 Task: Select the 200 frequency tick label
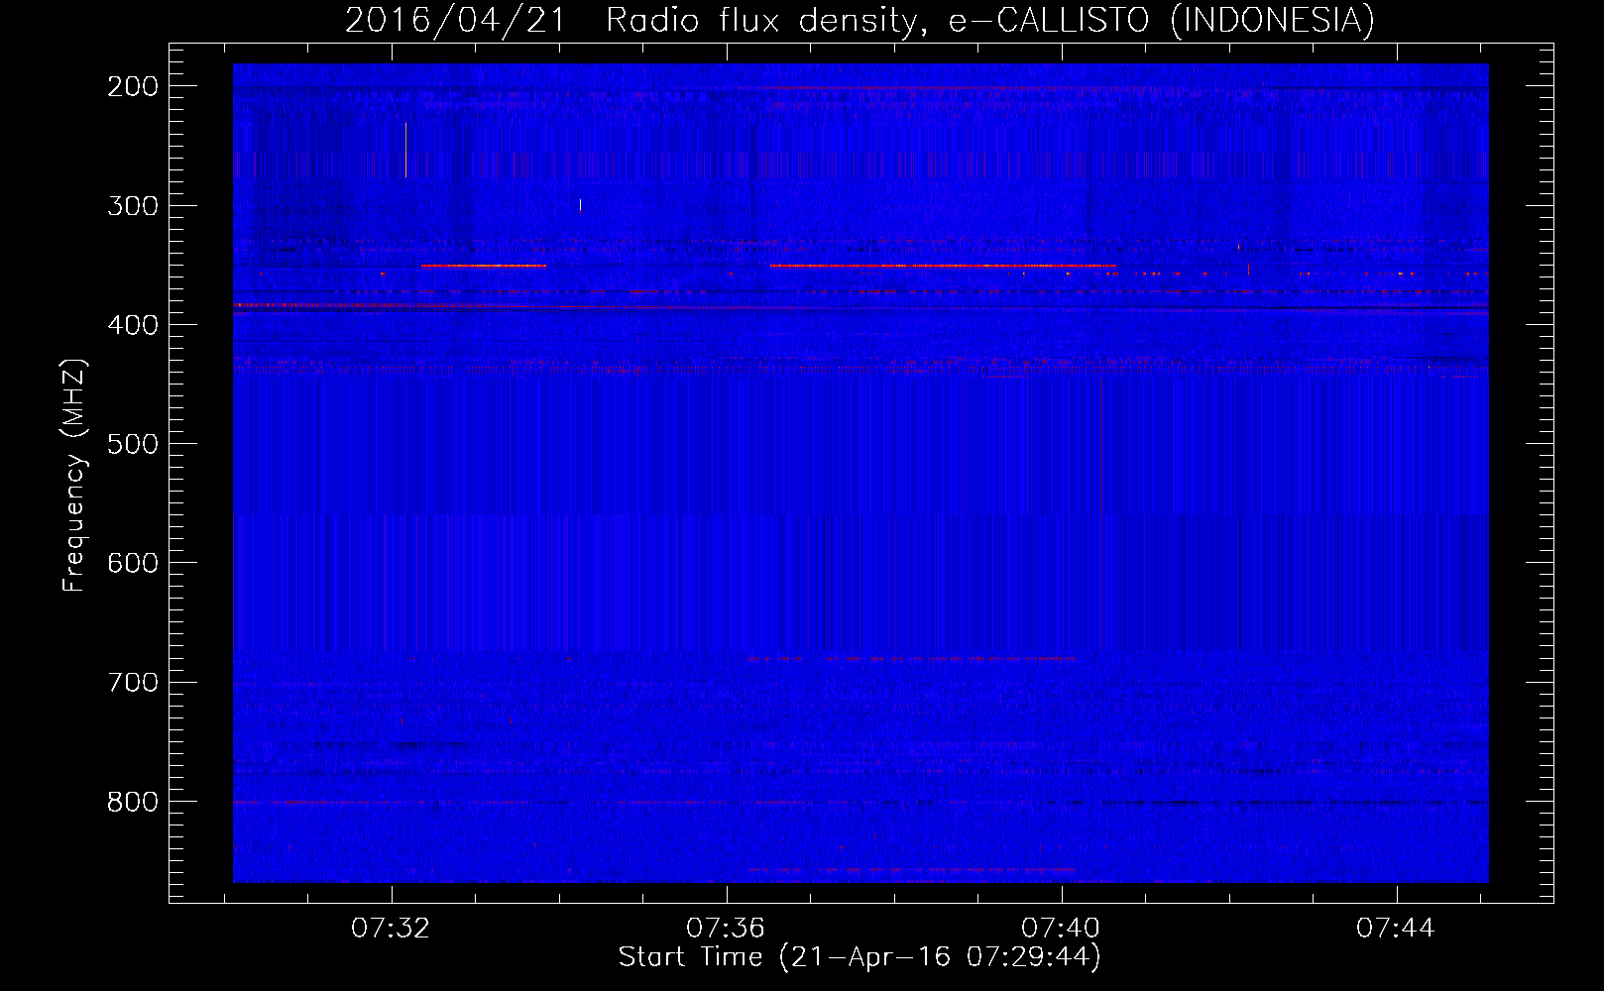coord(133,86)
